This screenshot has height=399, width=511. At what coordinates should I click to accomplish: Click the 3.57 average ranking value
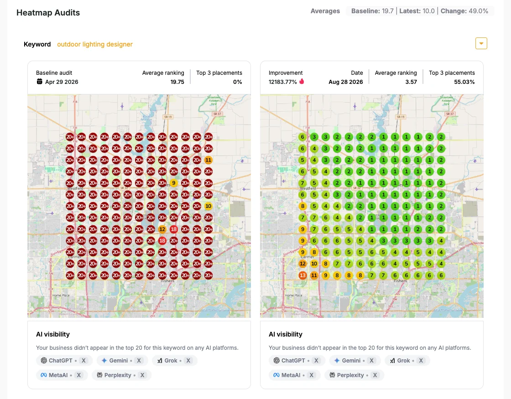pos(411,82)
